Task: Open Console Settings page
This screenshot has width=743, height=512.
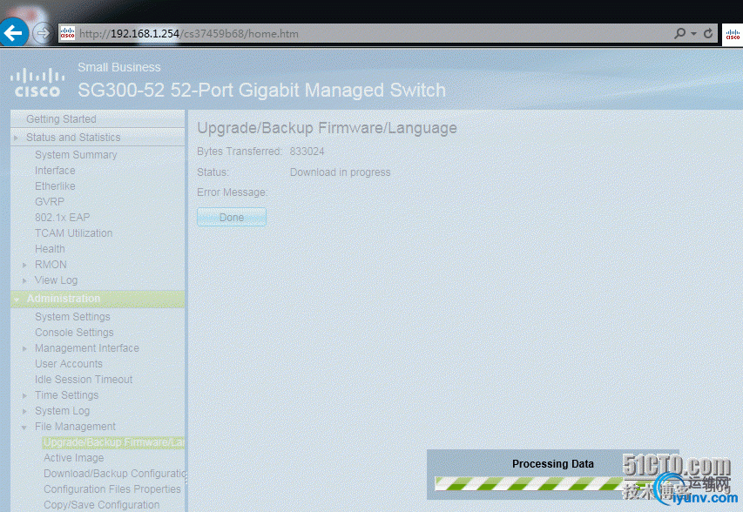Action: click(x=74, y=333)
